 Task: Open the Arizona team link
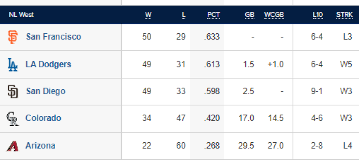click(40, 145)
